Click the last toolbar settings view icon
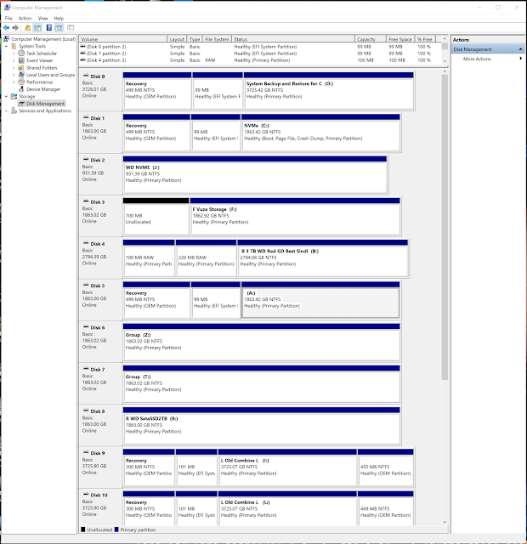Viewport: 527px width, 544px height. point(71,27)
